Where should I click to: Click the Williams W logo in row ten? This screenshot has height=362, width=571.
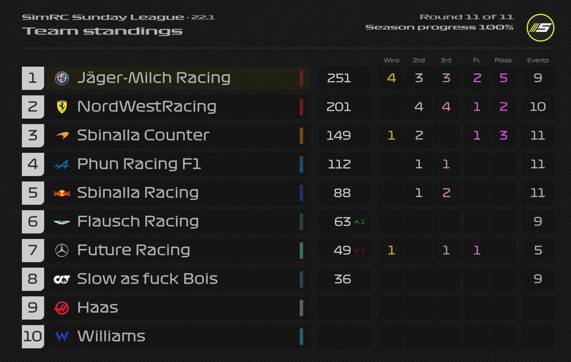click(62, 337)
